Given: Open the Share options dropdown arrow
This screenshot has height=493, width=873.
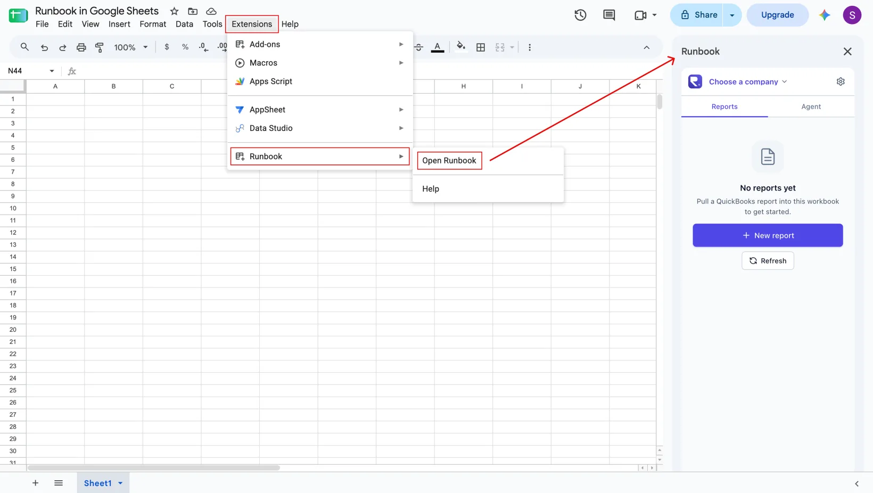Looking at the screenshot, I should (x=732, y=15).
